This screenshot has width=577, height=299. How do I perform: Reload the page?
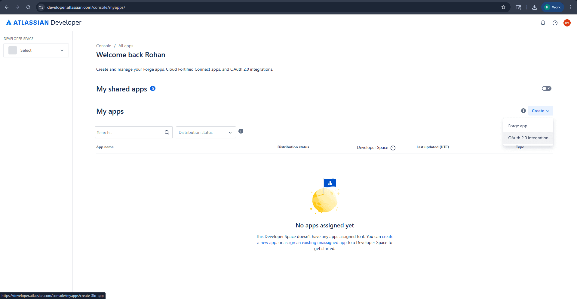pyautogui.click(x=28, y=7)
